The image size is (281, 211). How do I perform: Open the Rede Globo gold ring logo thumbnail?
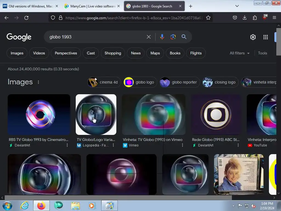(216, 115)
